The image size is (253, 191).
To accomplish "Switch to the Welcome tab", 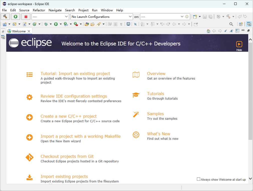I will pyautogui.click(x=19, y=31).
